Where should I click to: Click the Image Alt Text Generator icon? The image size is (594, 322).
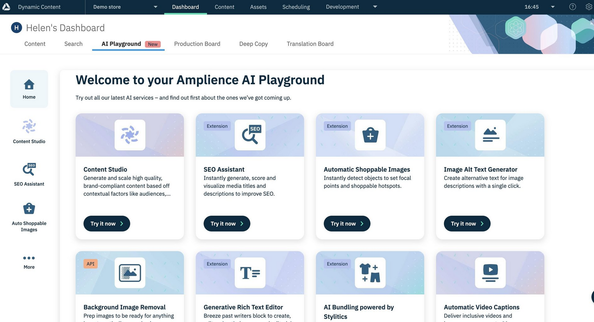click(x=490, y=135)
